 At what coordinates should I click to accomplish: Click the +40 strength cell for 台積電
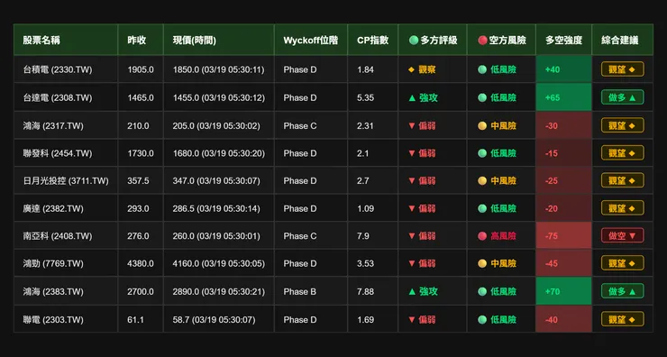[563, 69]
